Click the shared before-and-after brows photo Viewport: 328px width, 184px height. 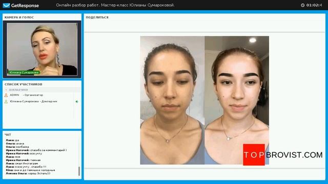(204, 100)
